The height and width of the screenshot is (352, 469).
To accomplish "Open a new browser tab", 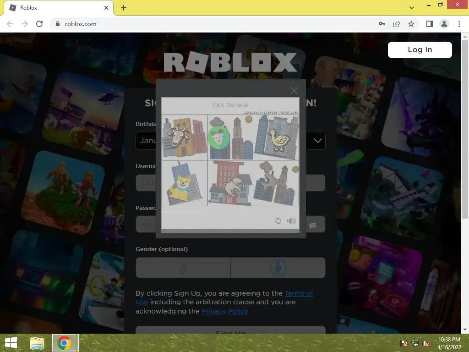I will (x=124, y=8).
